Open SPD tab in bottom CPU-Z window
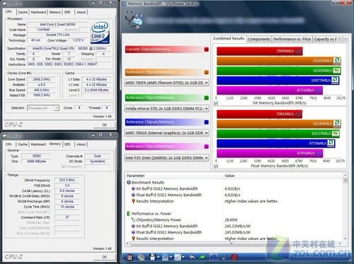Image resolution: width=354 pixels, height=264 pixels. coord(67,144)
